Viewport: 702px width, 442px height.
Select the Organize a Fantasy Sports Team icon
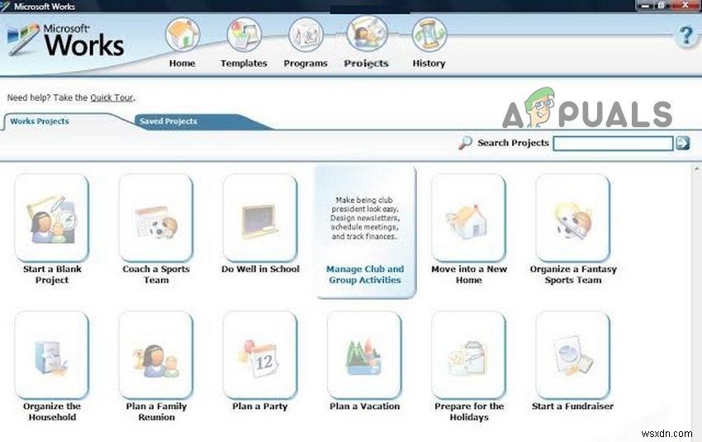click(x=573, y=217)
